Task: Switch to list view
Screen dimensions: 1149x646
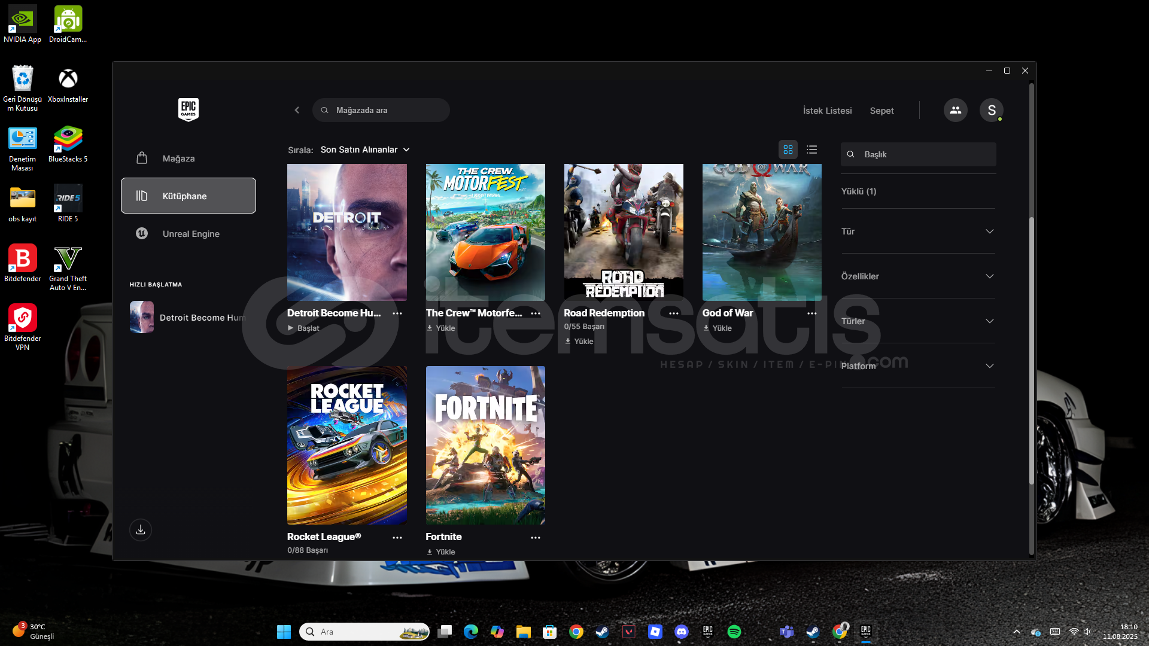Action: (x=812, y=150)
